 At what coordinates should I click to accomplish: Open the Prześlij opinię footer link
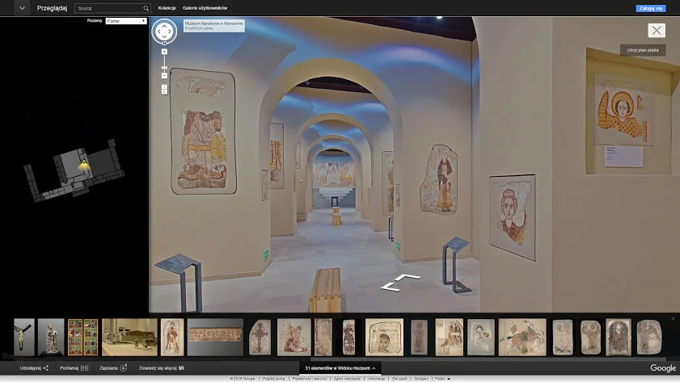coord(273,379)
